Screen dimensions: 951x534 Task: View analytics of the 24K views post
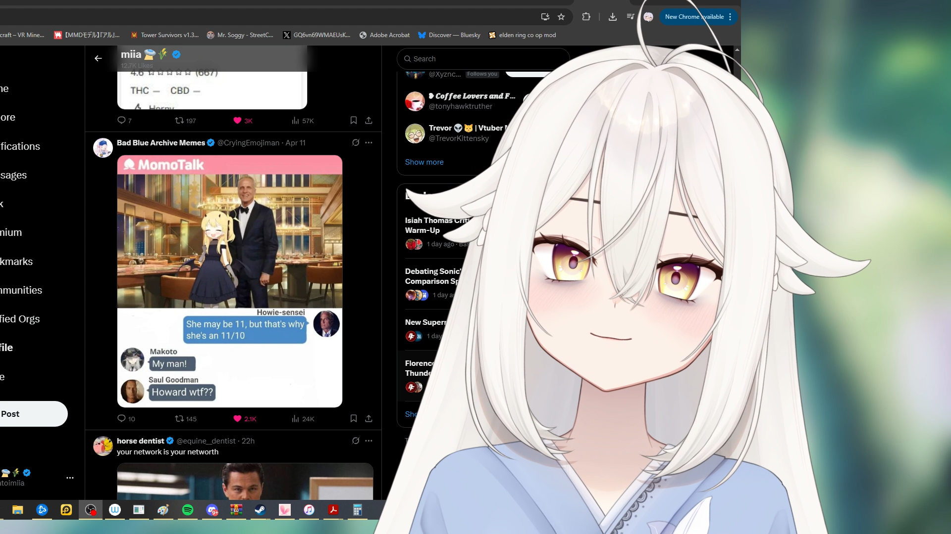[303, 418]
